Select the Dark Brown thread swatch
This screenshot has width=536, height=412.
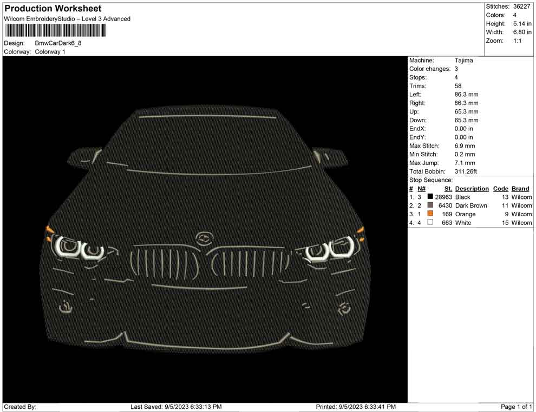point(430,205)
